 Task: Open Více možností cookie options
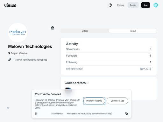[57, 114]
